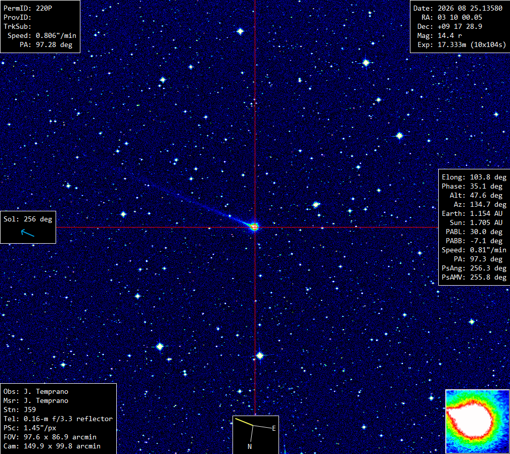Click the comet nucleus at the crosshair center
This screenshot has width=510, height=454.
[255, 227]
